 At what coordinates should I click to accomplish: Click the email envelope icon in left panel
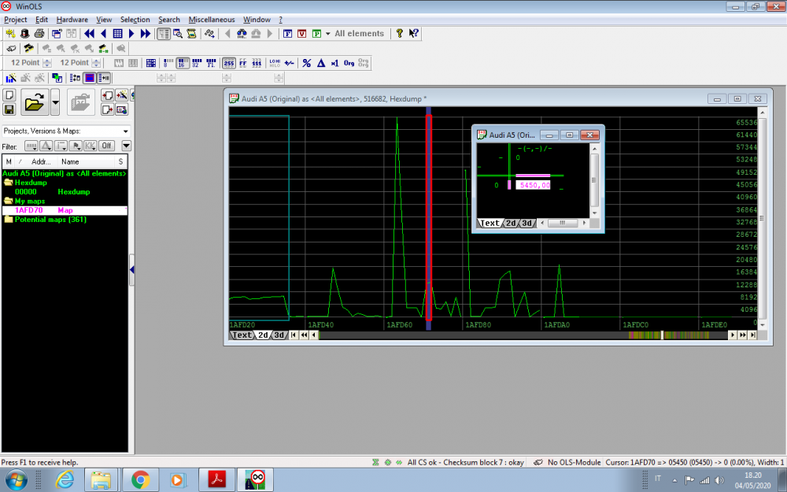pyautogui.click(x=121, y=109)
